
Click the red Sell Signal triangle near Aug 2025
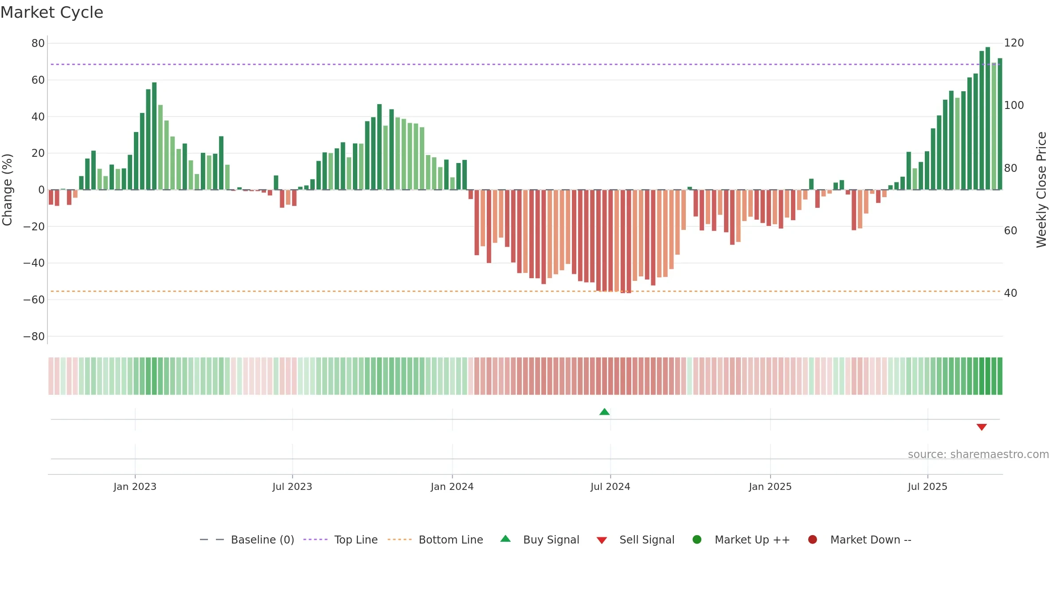click(x=982, y=427)
